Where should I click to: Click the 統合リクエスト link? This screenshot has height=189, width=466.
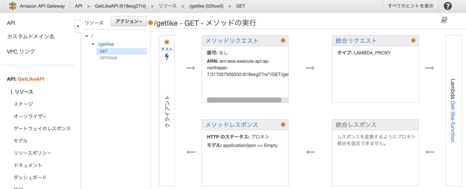356,41
